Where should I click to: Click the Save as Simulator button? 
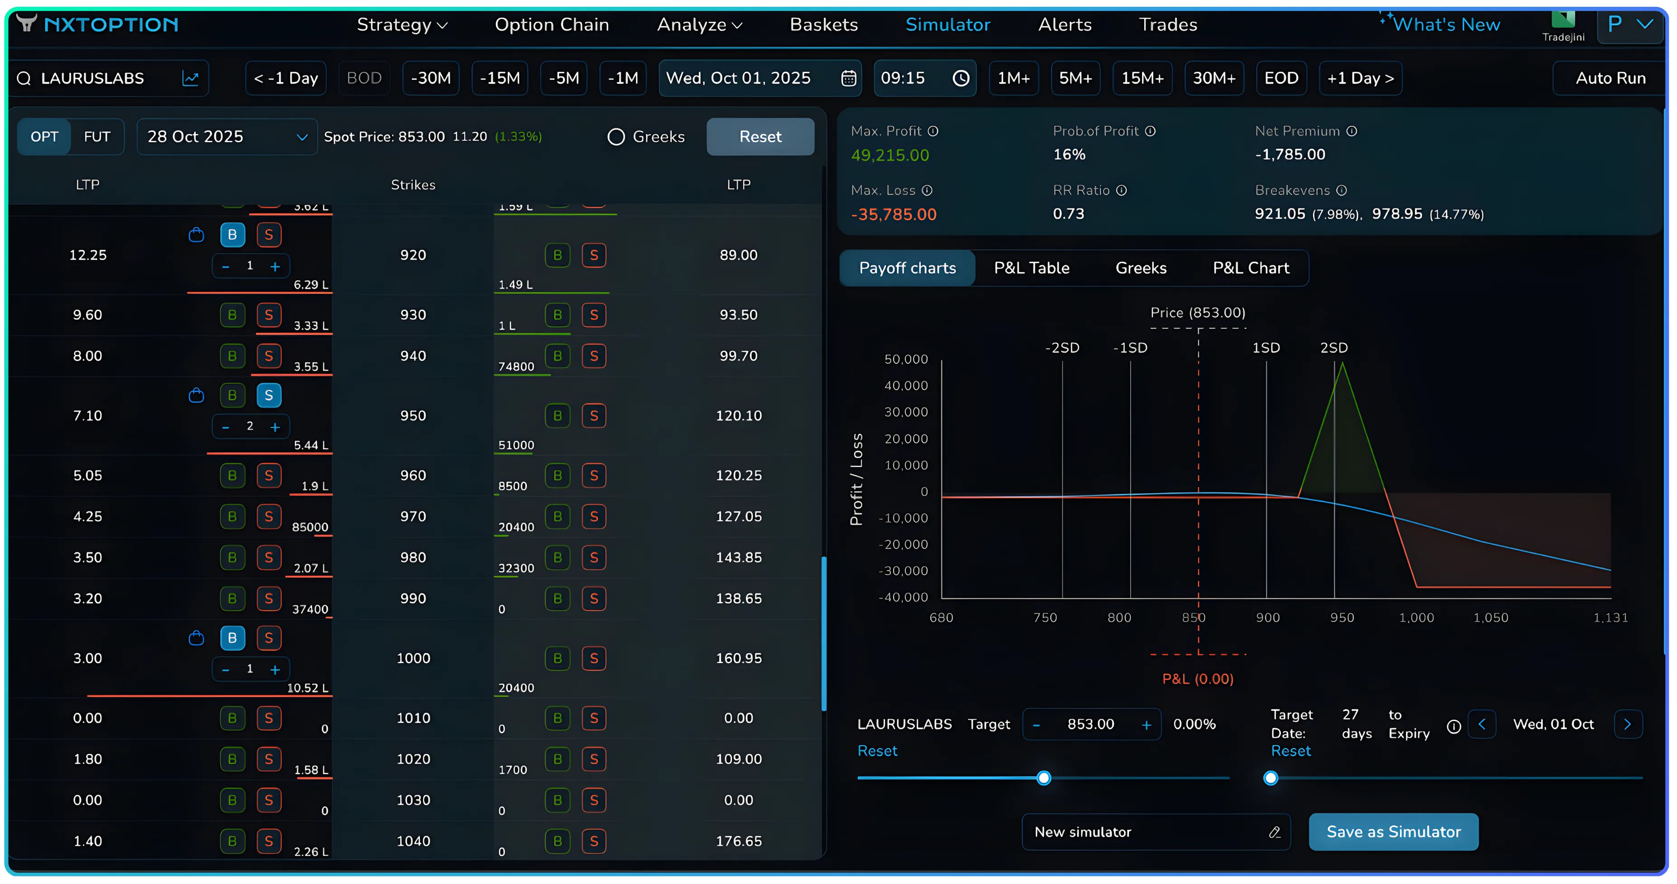tap(1393, 832)
